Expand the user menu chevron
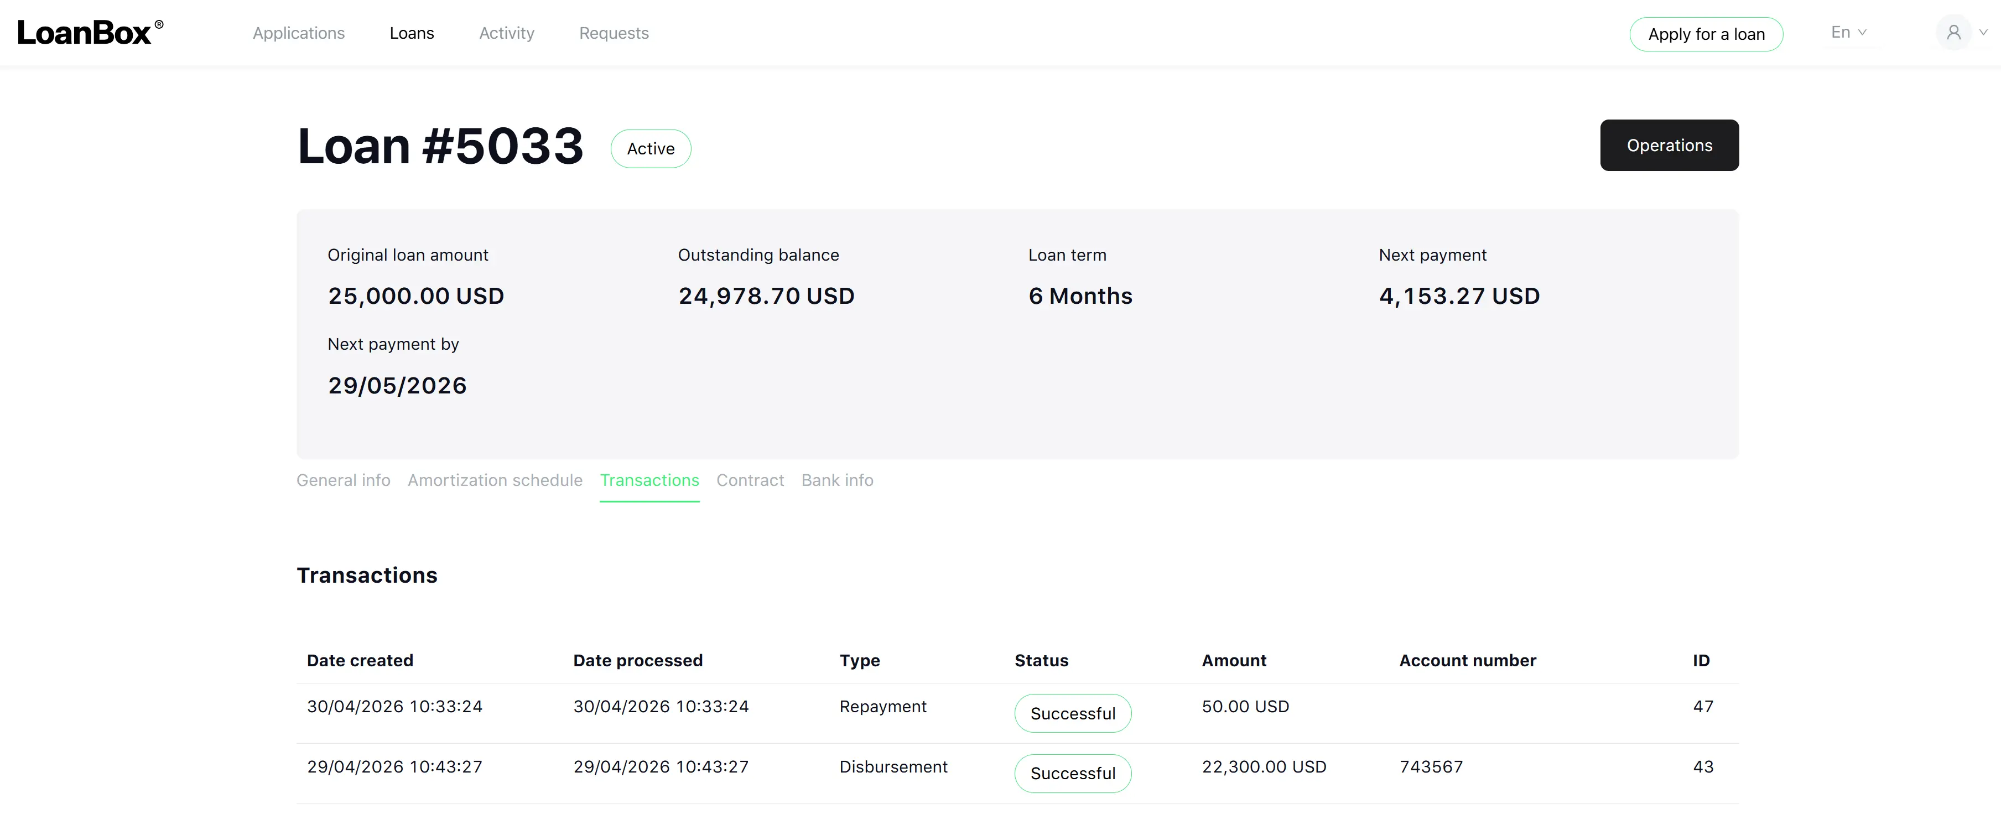The height and width of the screenshot is (819, 2001). 1983,33
